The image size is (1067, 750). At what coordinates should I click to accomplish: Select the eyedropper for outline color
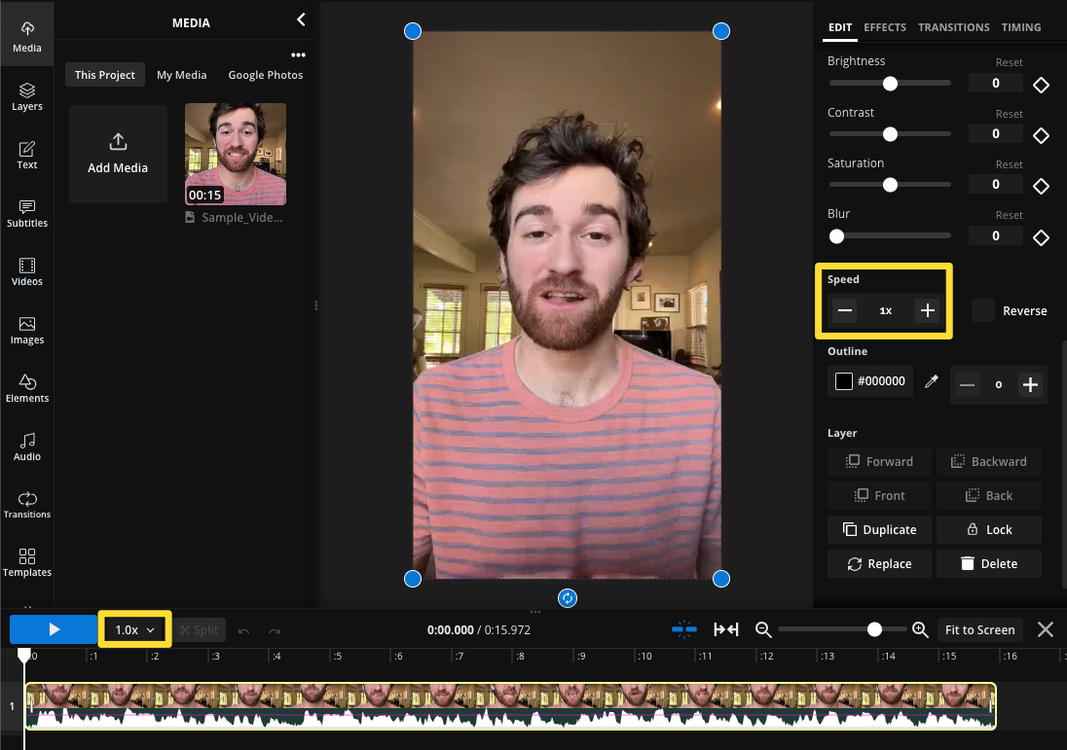click(x=932, y=382)
